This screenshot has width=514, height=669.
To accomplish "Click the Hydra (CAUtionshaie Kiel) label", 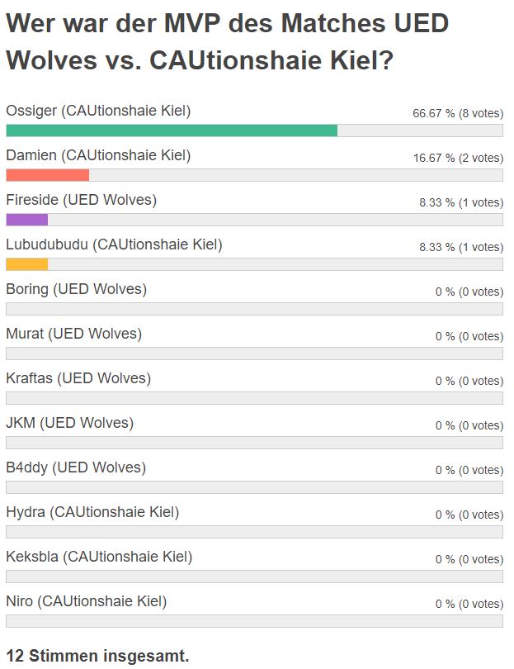I will pyautogui.click(x=92, y=512).
